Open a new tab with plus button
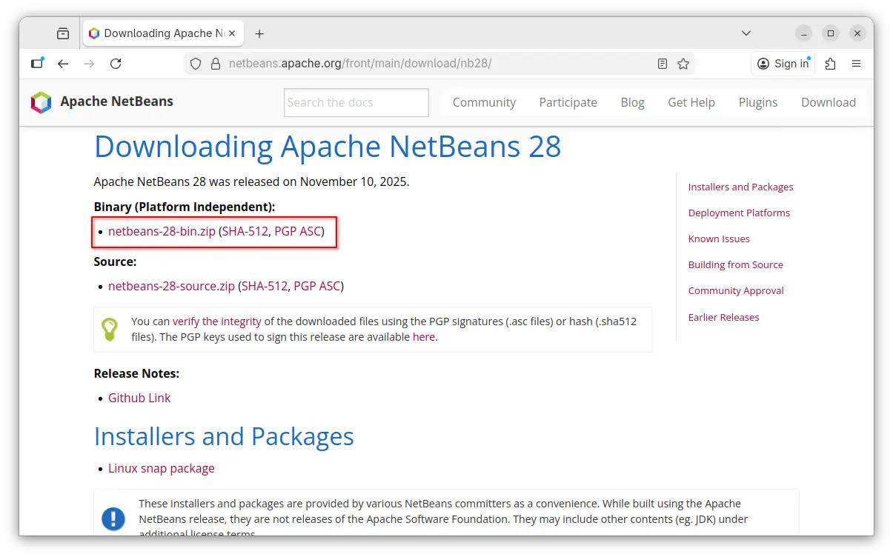 point(259,33)
